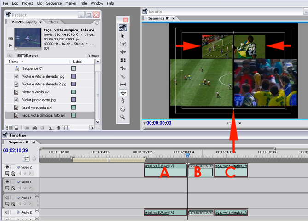Open the Sequence menu
The height and width of the screenshot is (221, 308).
[x=54, y=3]
